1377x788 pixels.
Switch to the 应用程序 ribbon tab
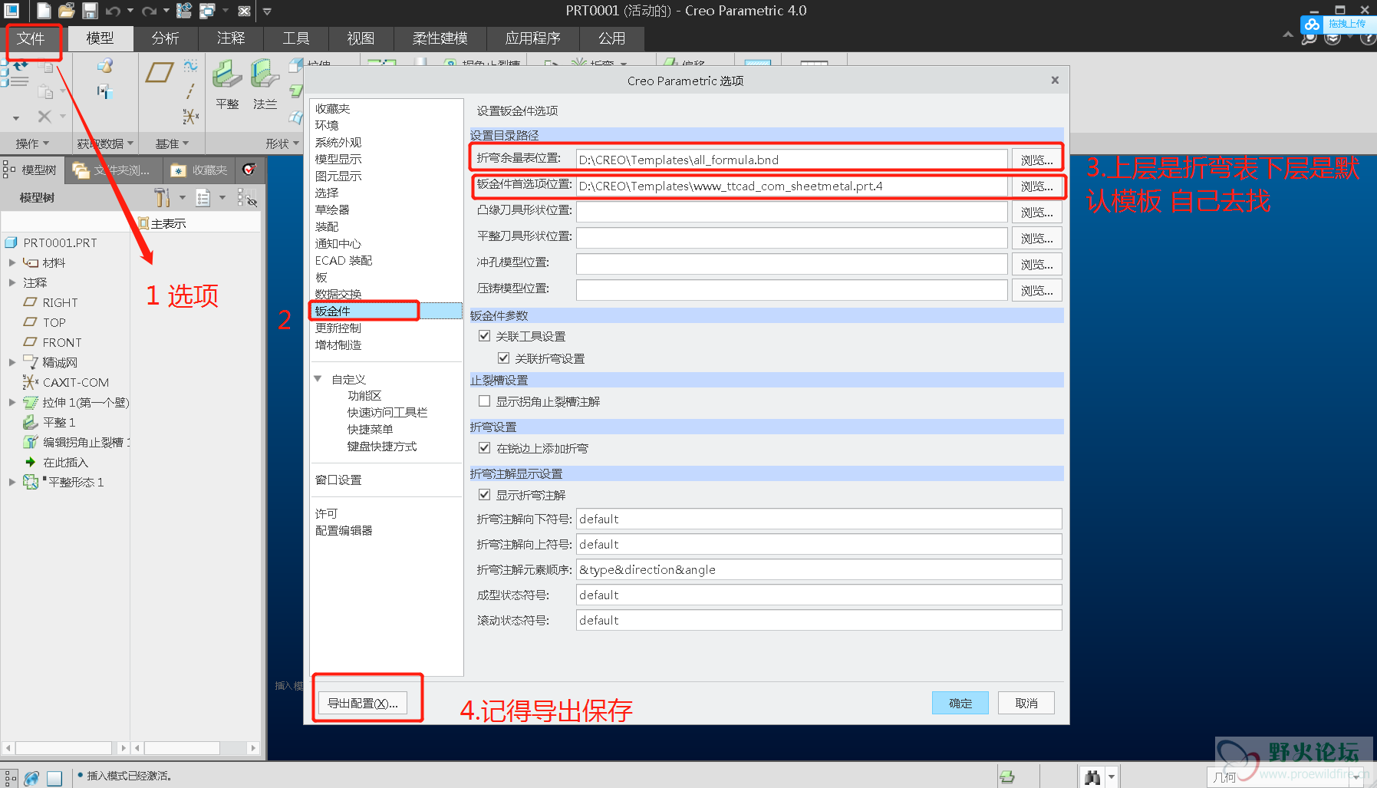pos(533,38)
